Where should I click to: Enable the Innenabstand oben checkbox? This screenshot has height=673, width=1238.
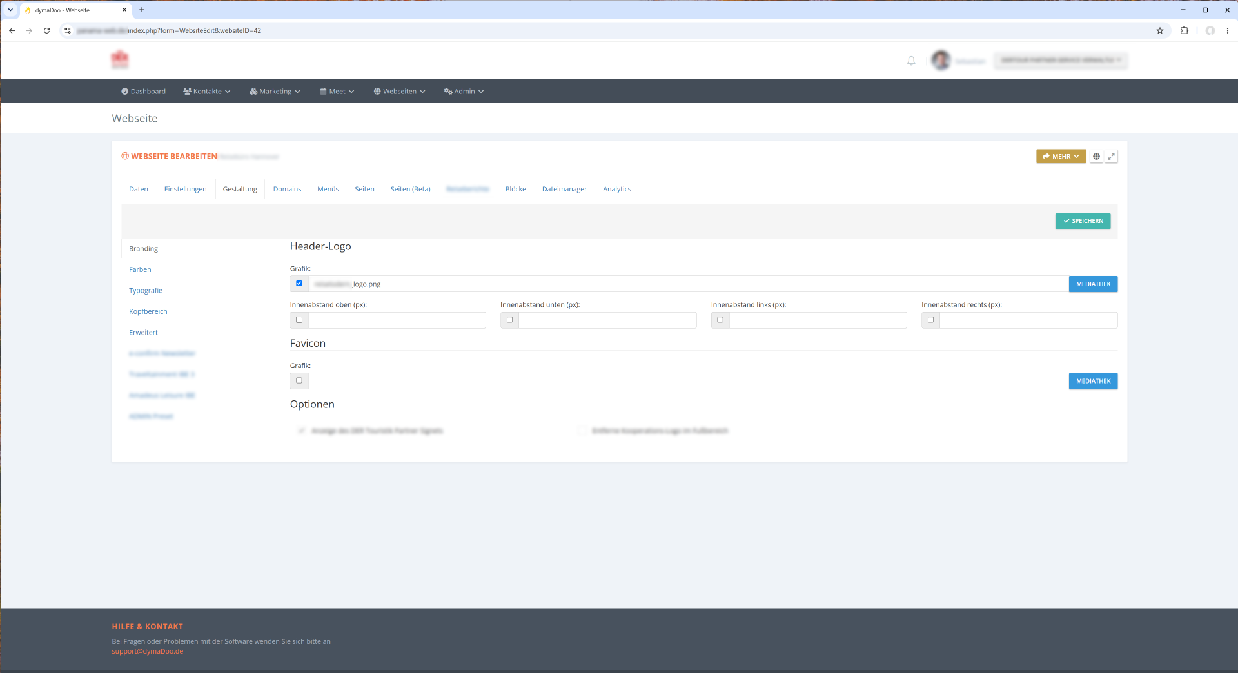tap(299, 320)
